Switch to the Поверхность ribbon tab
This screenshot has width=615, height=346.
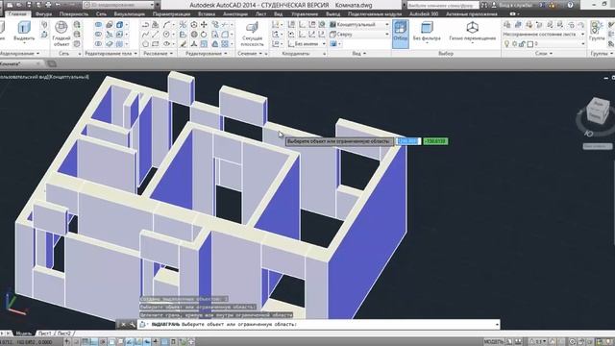(x=74, y=13)
